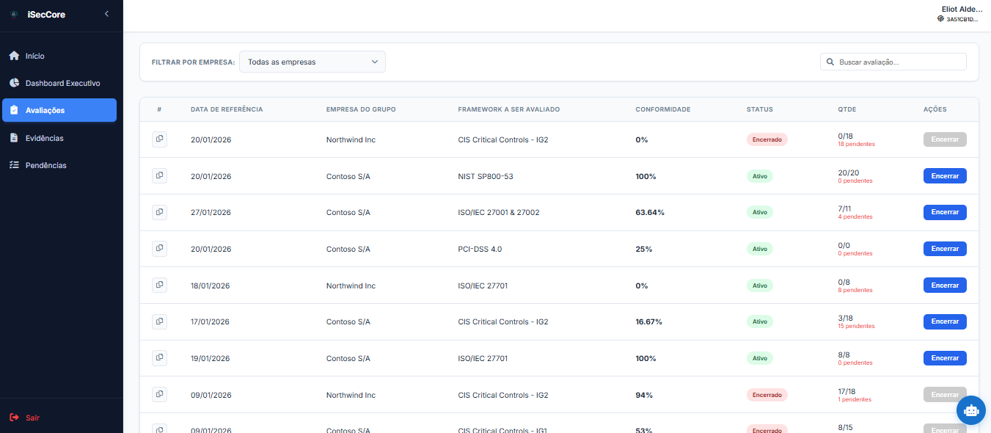Viewport: 991px width, 433px height.
Task: Click the 27/01/2026 date cell
Action: click(x=211, y=212)
